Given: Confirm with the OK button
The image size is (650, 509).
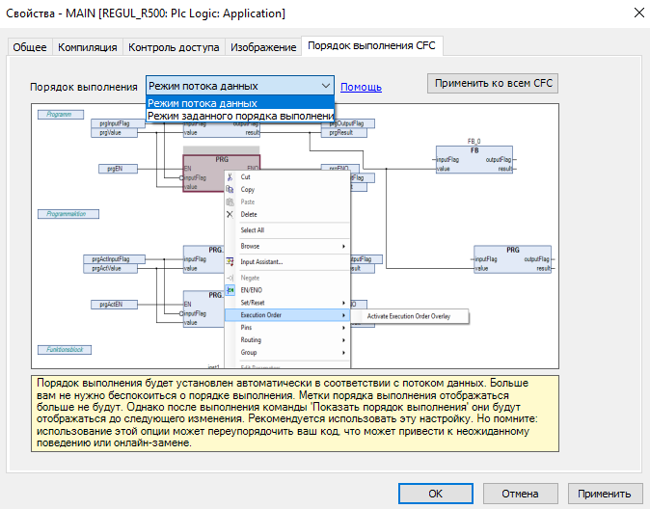Looking at the screenshot, I should (x=436, y=494).
